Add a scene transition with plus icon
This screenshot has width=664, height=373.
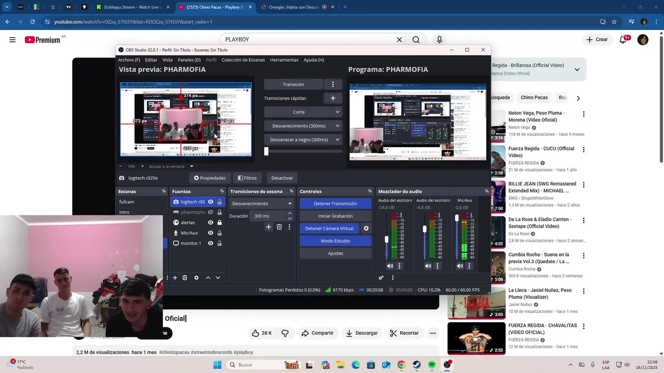coord(269,227)
